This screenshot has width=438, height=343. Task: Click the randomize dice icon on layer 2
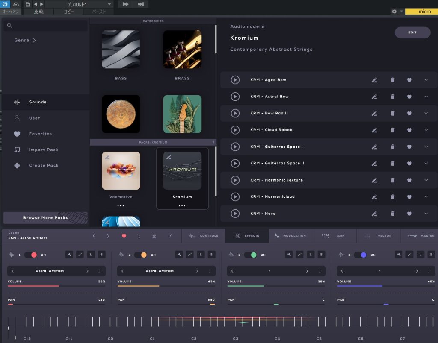coord(189,255)
